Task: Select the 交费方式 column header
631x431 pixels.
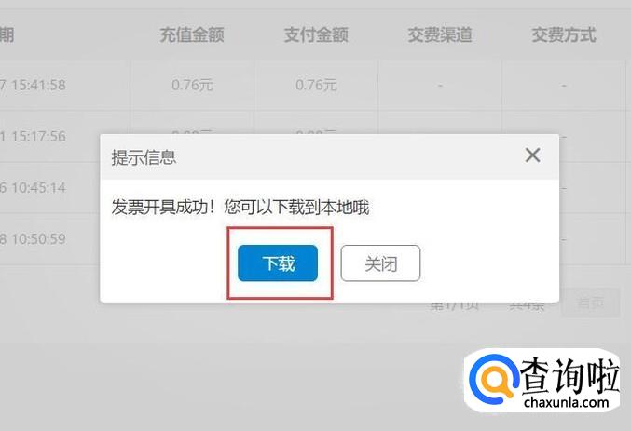Action: (x=564, y=35)
